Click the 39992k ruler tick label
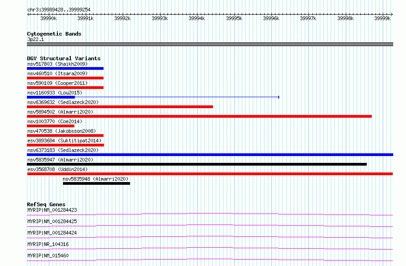The height and width of the screenshot is (266, 406). point(122,18)
